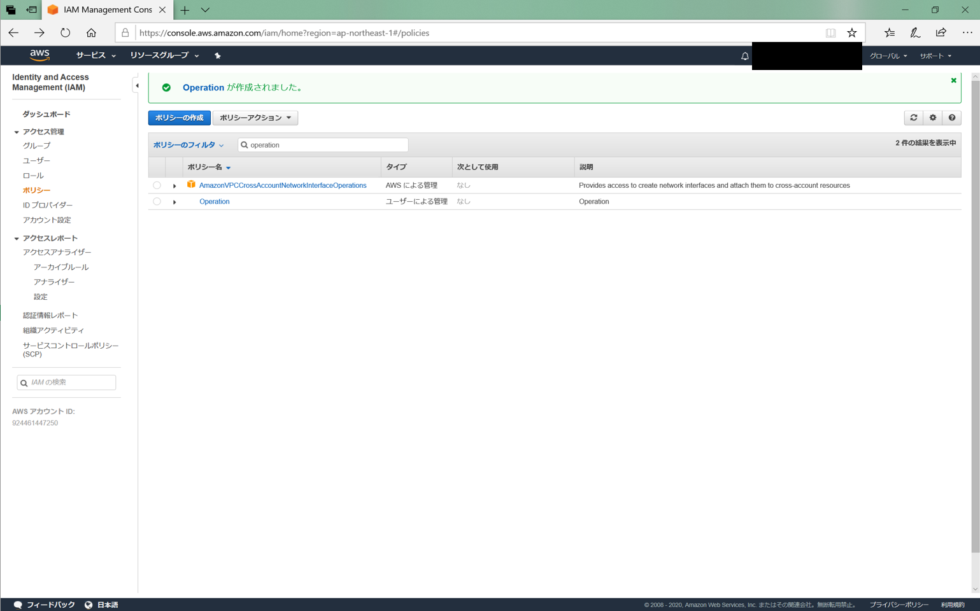
Task: Expand the Operation policy row details
Action: 174,202
